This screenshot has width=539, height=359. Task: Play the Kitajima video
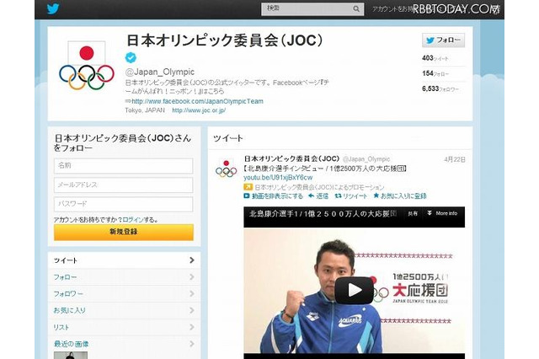point(354,291)
